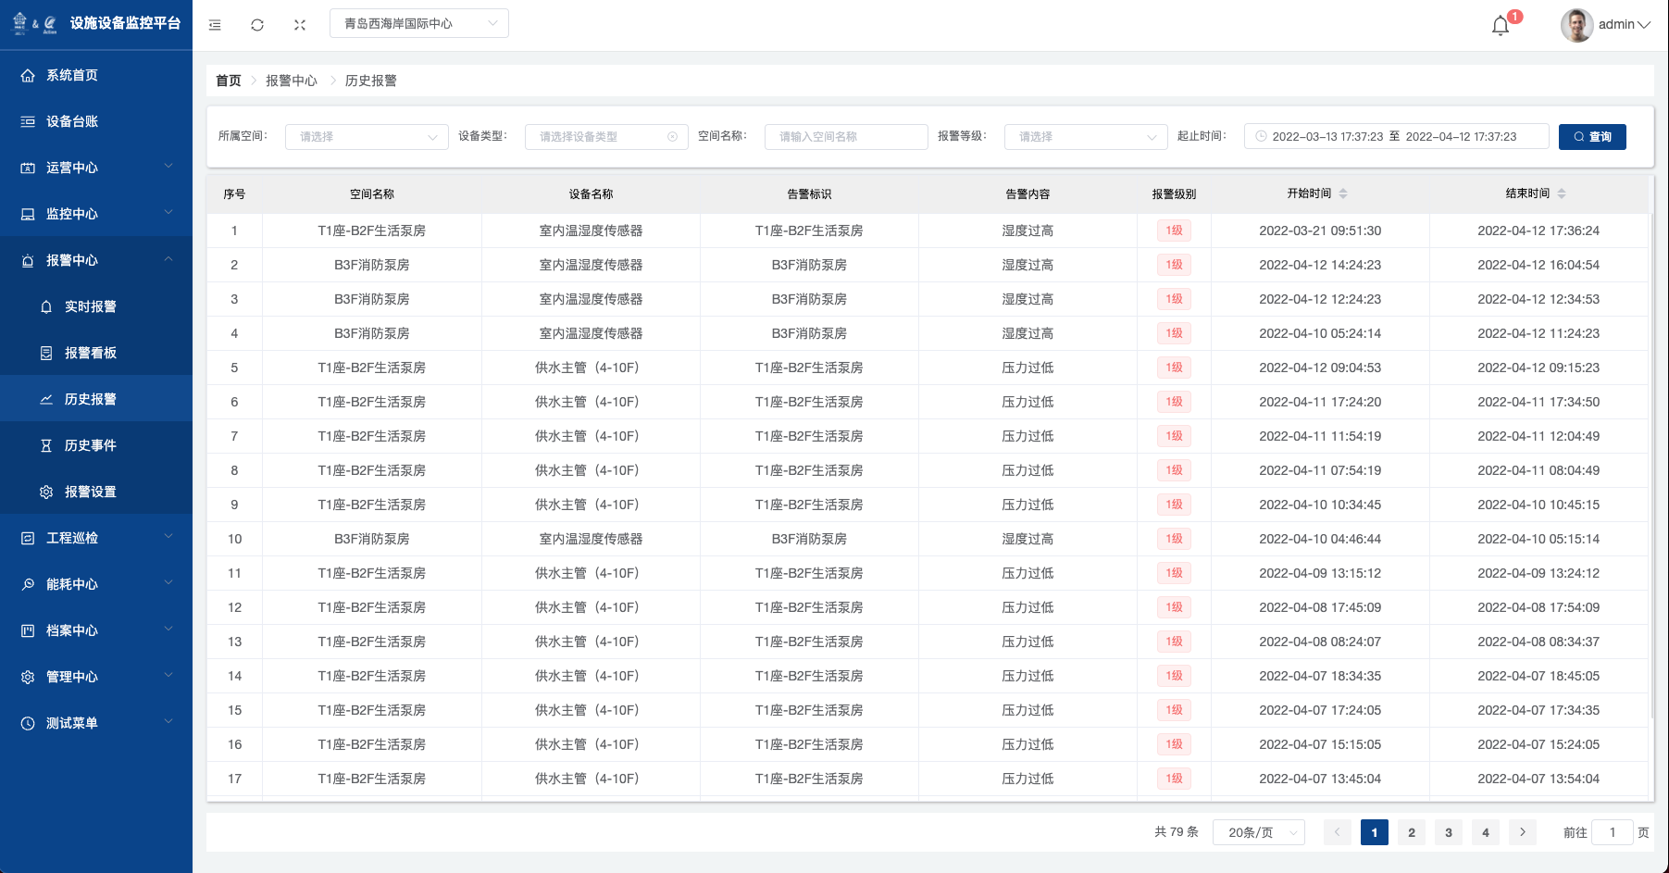
Task: Clear the device type field using its circle icon
Action: point(672,137)
